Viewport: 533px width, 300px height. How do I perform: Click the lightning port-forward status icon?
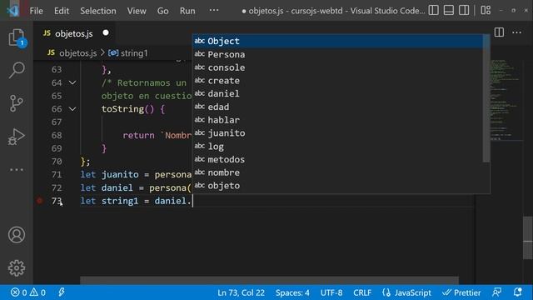[x=62, y=292]
